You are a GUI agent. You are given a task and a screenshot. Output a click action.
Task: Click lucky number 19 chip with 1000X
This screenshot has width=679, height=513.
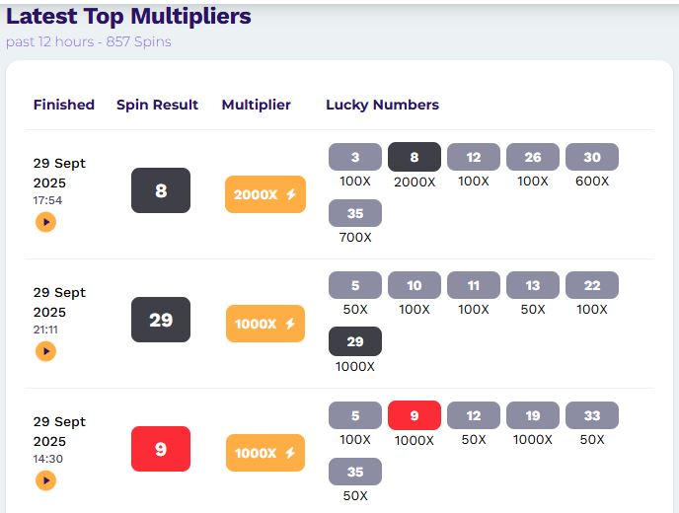point(533,415)
